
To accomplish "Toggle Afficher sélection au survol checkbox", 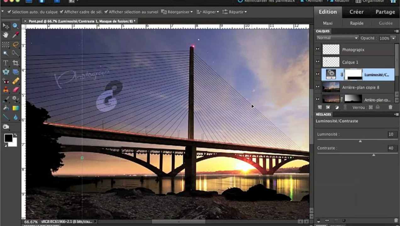I will tap(106, 12).
